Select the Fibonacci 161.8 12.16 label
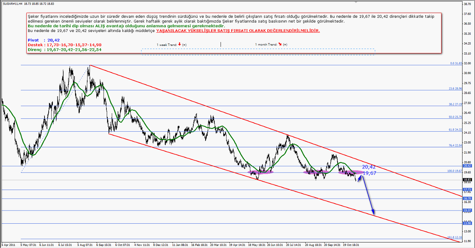Viewport: 475px width, 248px height. [x=454, y=237]
